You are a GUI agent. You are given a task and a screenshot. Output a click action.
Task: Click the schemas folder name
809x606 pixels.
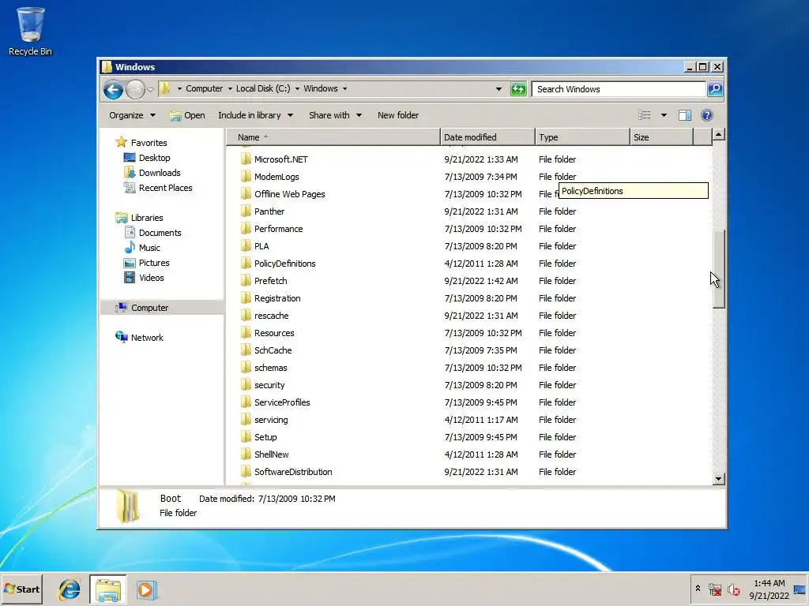point(270,368)
